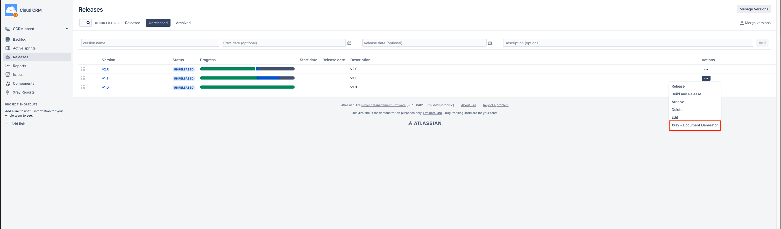Viewport: 781px width, 229px height.
Task: Open the v1.0 version link
Action: pyautogui.click(x=105, y=87)
